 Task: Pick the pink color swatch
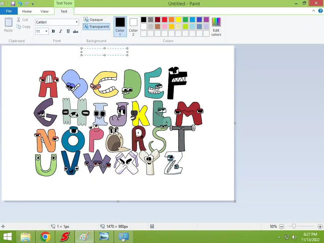click(165, 27)
